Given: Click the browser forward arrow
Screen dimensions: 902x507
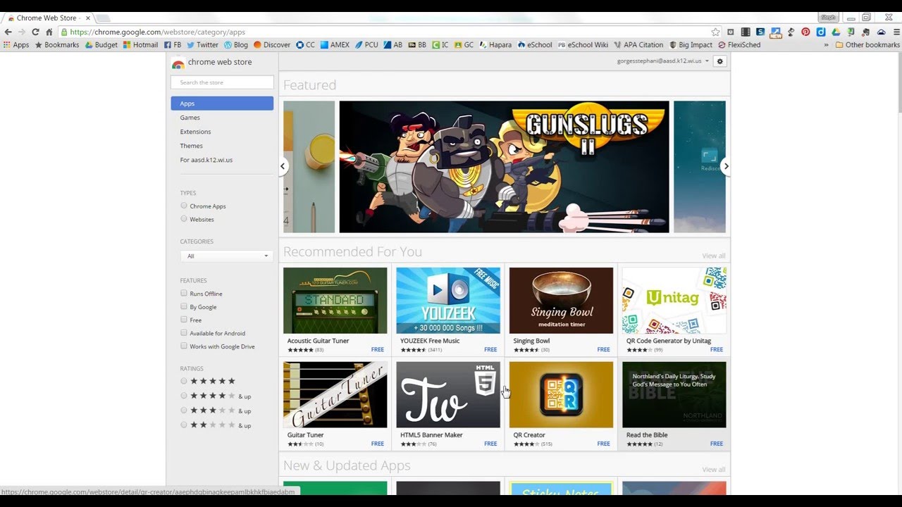Looking at the screenshot, I should [x=22, y=32].
